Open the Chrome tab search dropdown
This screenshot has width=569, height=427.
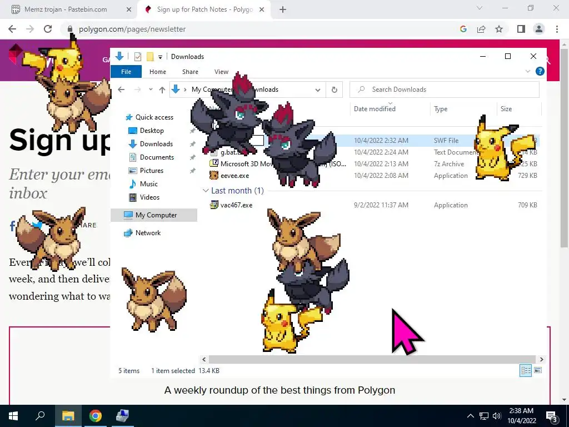[x=480, y=8]
